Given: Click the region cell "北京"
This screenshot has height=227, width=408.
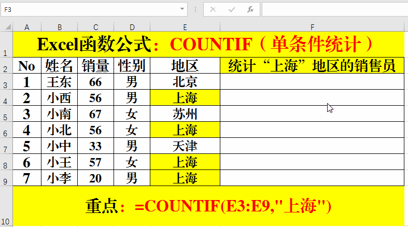Looking at the screenshot, I should click(x=185, y=81).
